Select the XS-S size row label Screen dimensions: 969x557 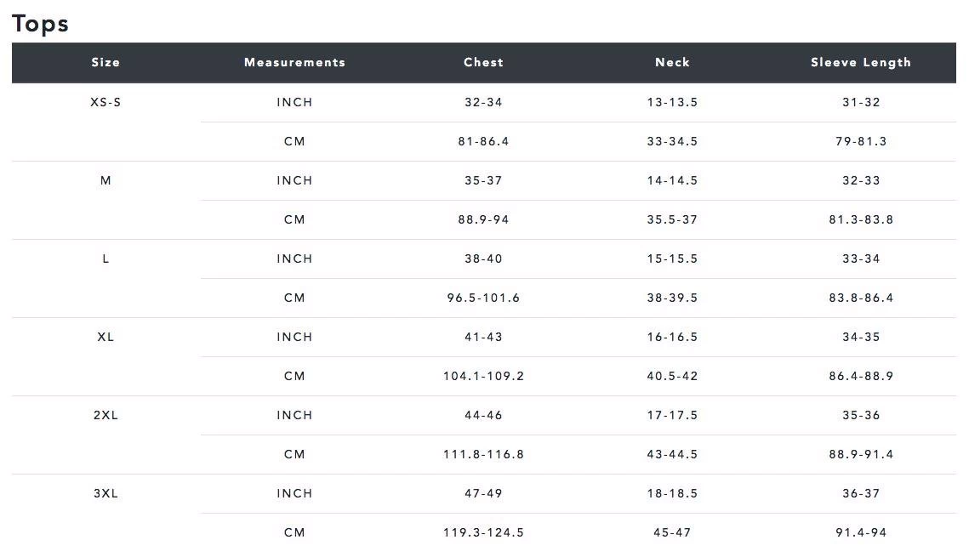click(x=105, y=102)
